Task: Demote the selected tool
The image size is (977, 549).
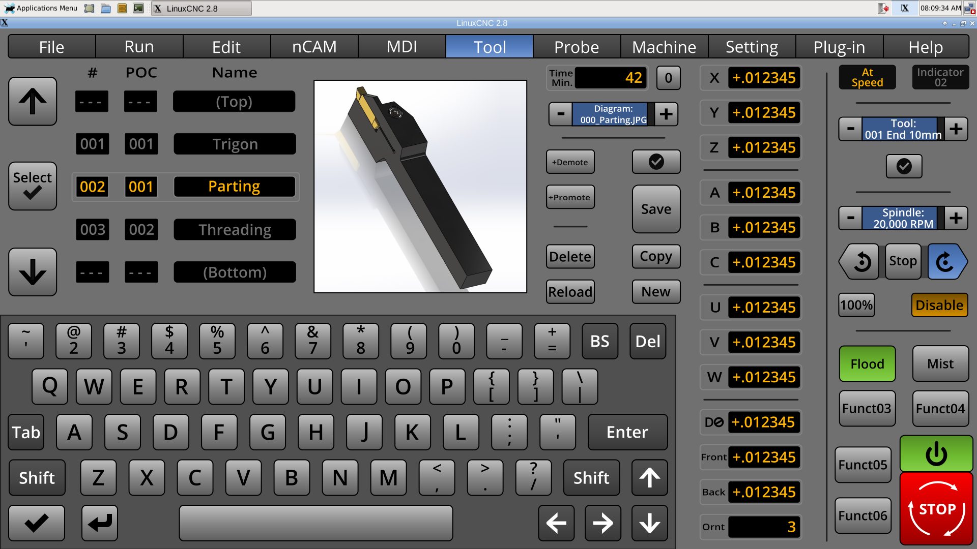Action: [570, 162]
